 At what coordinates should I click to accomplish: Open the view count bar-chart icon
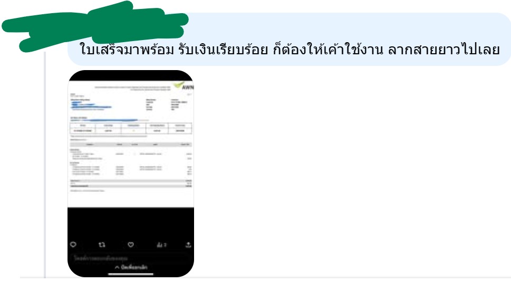click(x=161, y=245)
